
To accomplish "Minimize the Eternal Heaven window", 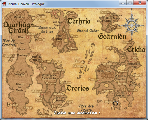I will coord(123,3).
